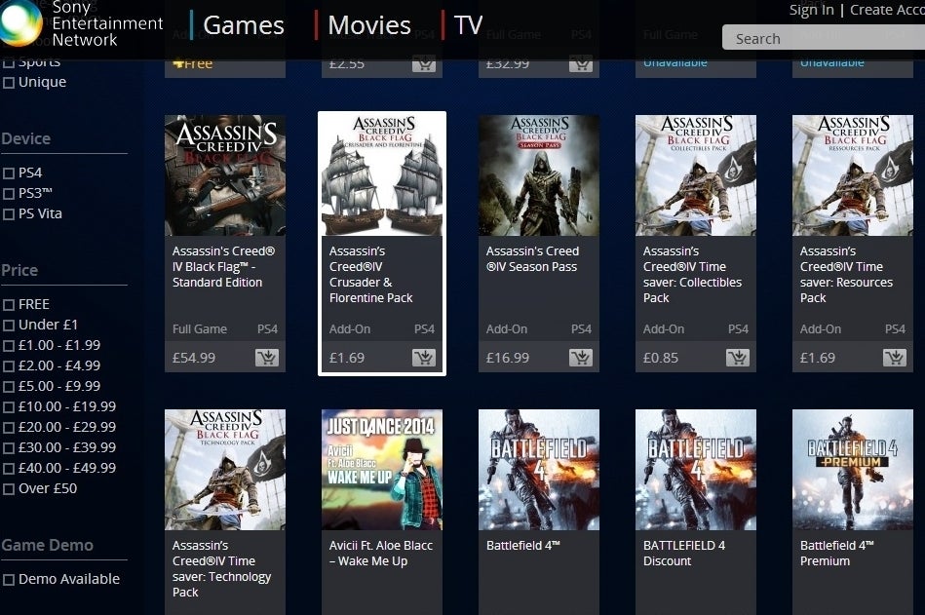Add Black Flag Standard Edition to cart
The width and height of the screenshot is (925, 615).
tap(267, 358)
